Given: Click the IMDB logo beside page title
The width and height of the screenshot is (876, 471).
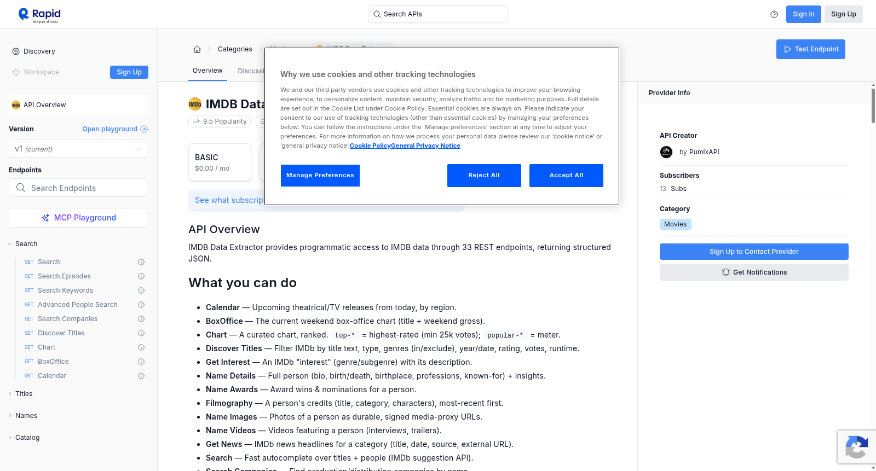Looking at the screenshot, I should tap(195, 104).
